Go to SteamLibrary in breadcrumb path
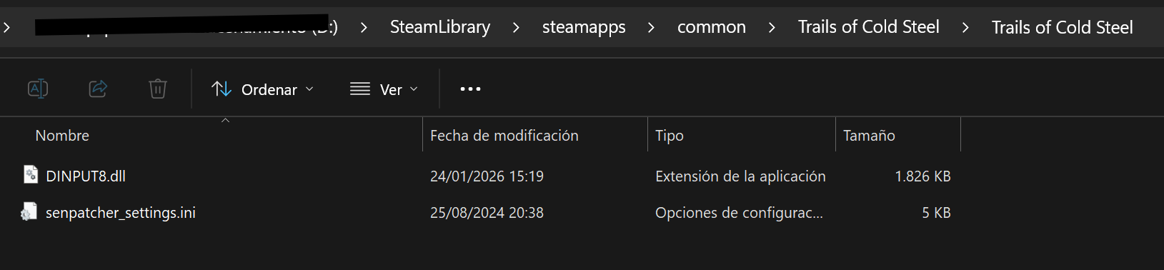 [x=440, y=27]
